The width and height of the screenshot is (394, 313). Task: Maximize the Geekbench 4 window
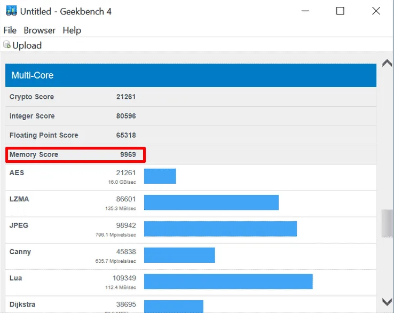point(340,11)
